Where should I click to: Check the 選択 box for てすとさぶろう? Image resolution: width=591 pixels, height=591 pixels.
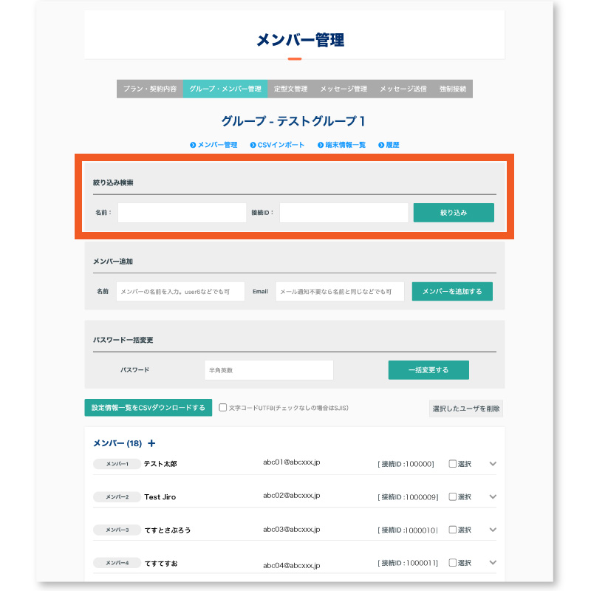(x=453, y=530)
